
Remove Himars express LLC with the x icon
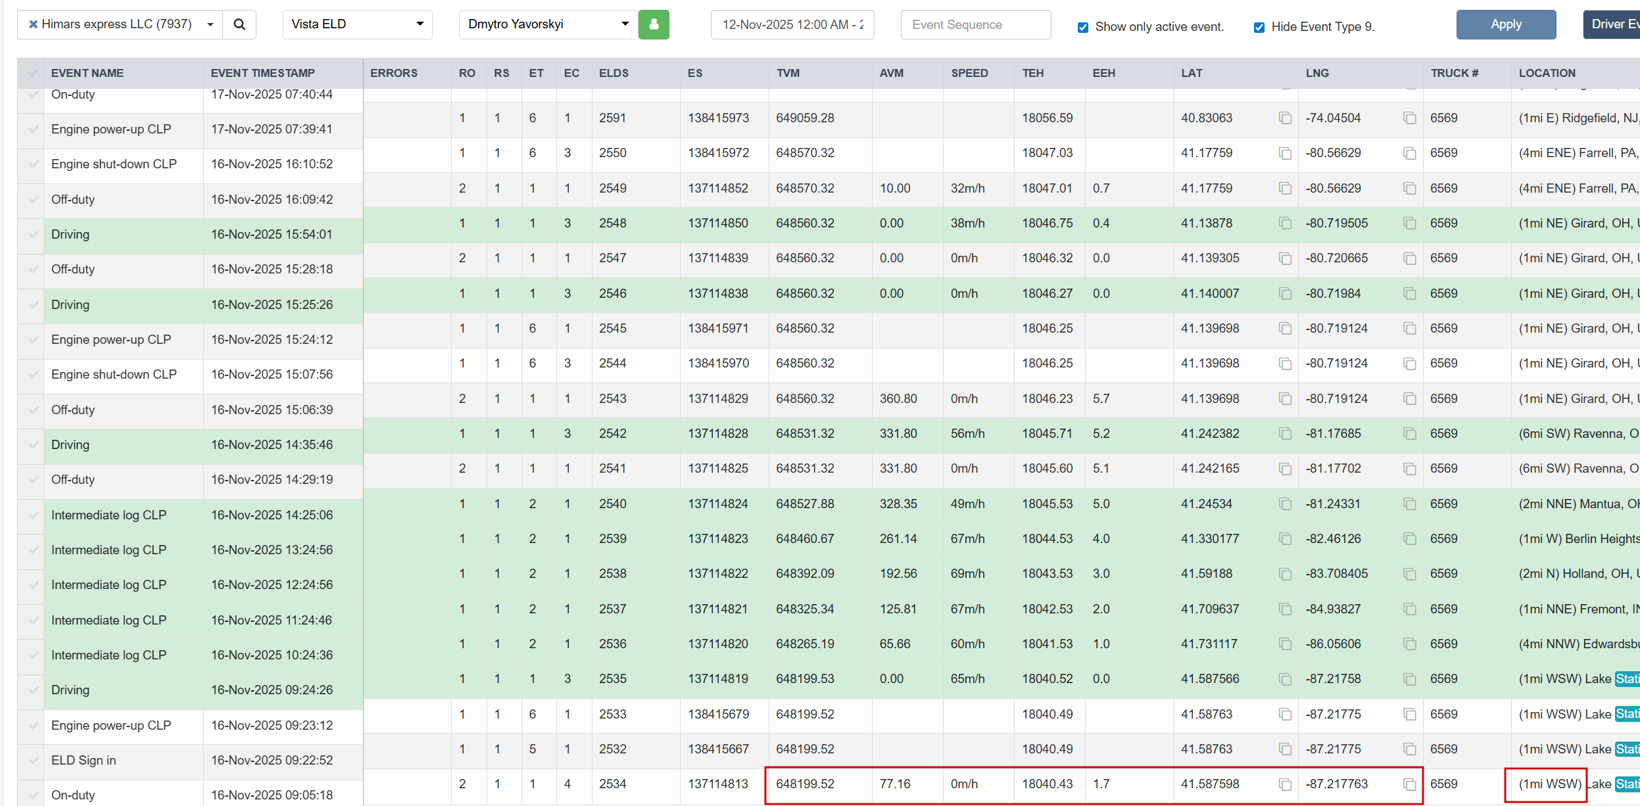coord(33,24)
